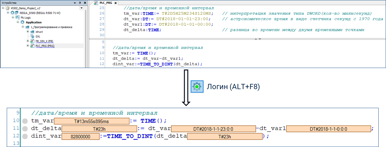Select the REGUL_R500 device icon
Image resolution: width=386 pixels, height=147 pixels.
click(x=13, y=13)
